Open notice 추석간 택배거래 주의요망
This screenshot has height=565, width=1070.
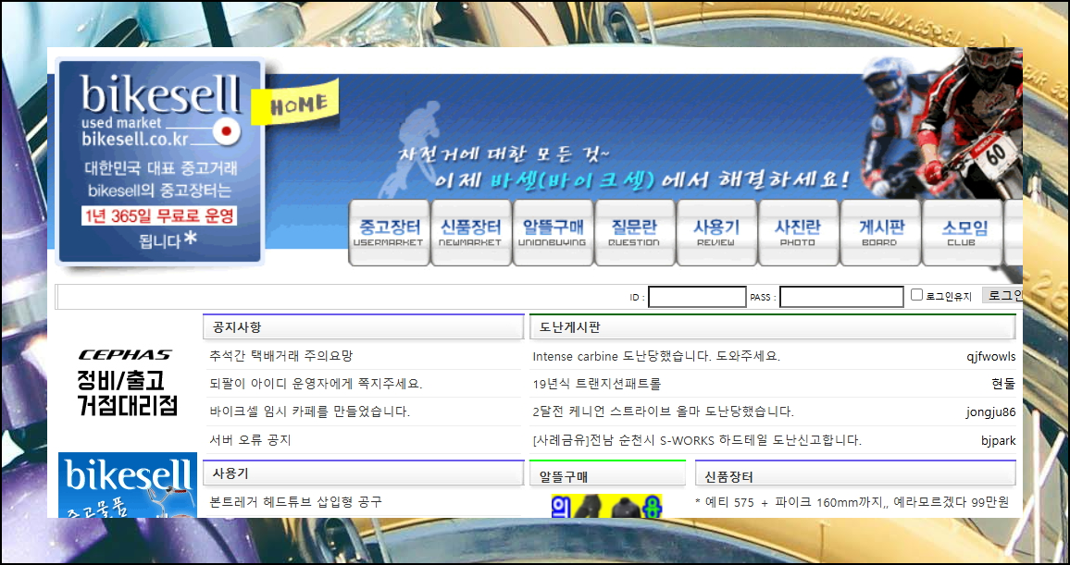pos(281,356)
